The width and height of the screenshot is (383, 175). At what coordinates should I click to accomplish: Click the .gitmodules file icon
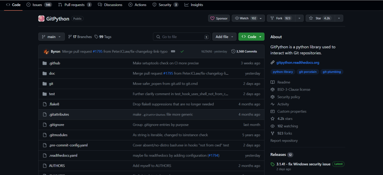(x=44, y=135)
